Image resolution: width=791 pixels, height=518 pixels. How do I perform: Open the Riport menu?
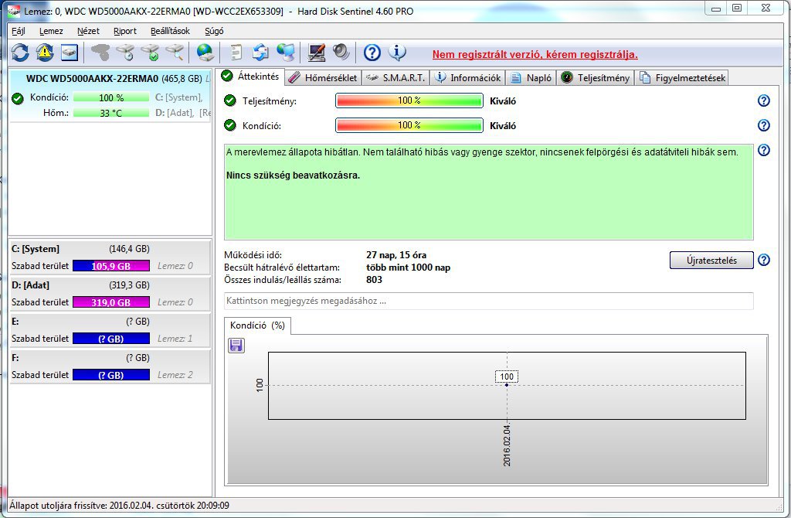tap(125, 31)
